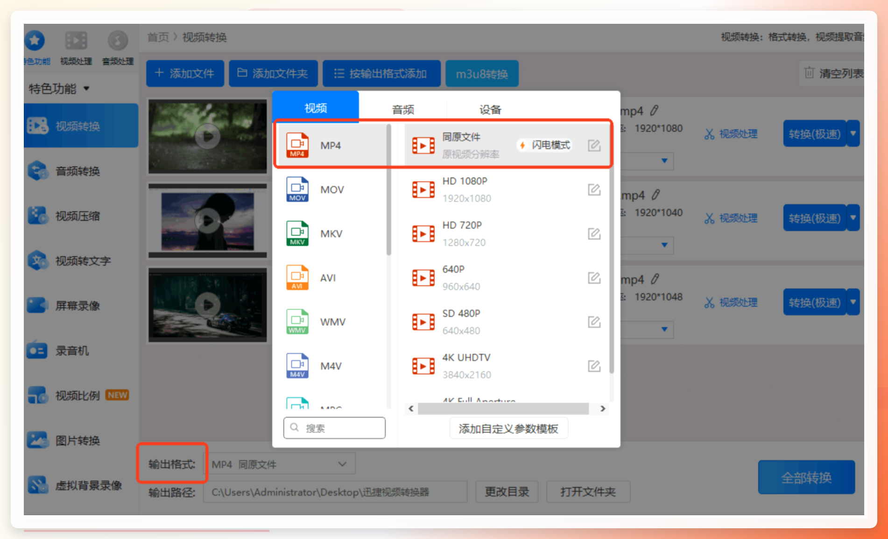The width and height of the screenshot is (888, 539).
Task: Open the 输出格式 MP4 同原文件 dropdown
Action: point(281,464)
